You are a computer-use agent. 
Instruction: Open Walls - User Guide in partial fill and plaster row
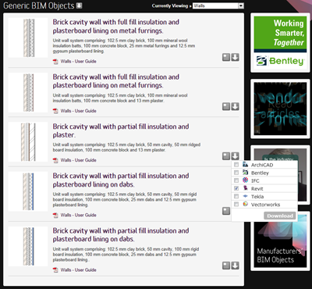[78, 160]
